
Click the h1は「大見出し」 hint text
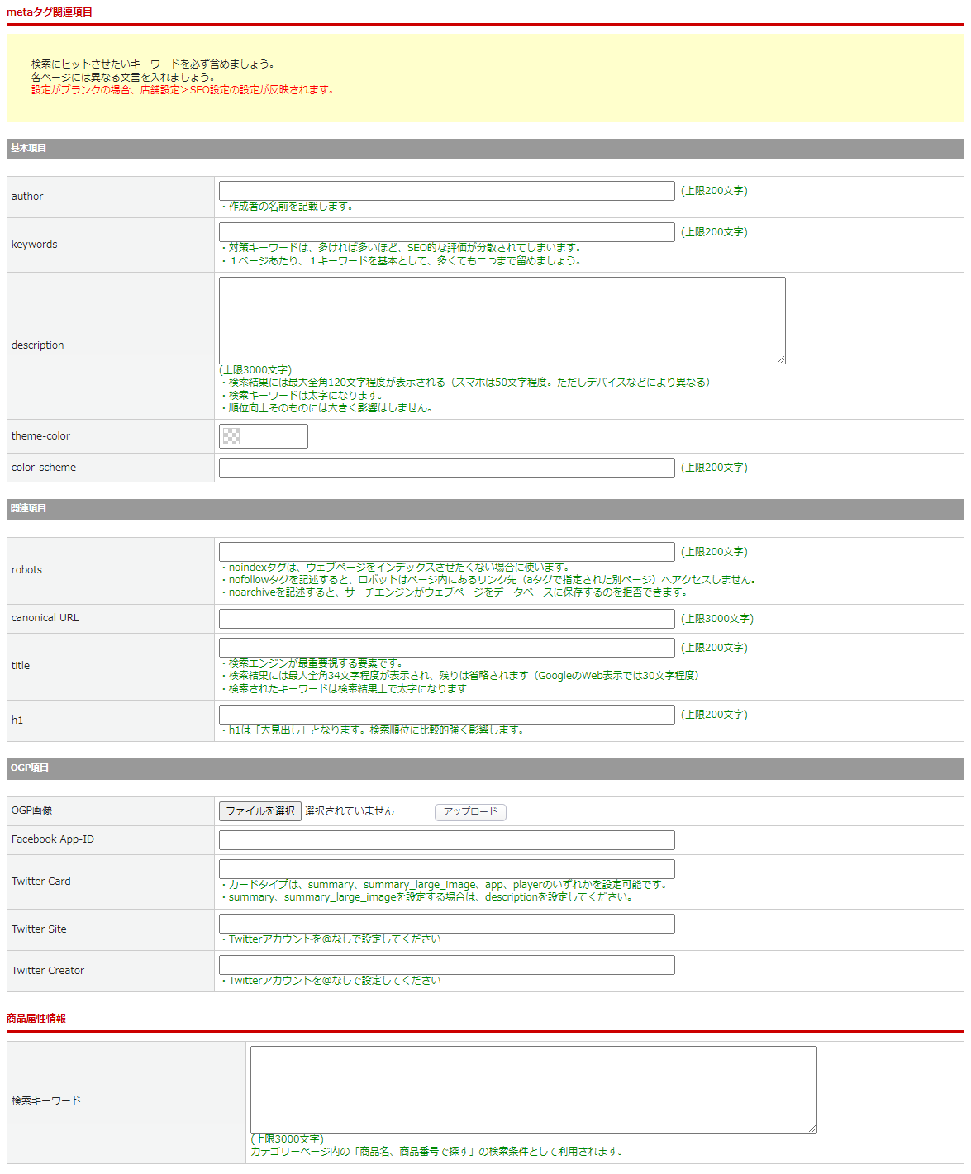pos(373,730)
